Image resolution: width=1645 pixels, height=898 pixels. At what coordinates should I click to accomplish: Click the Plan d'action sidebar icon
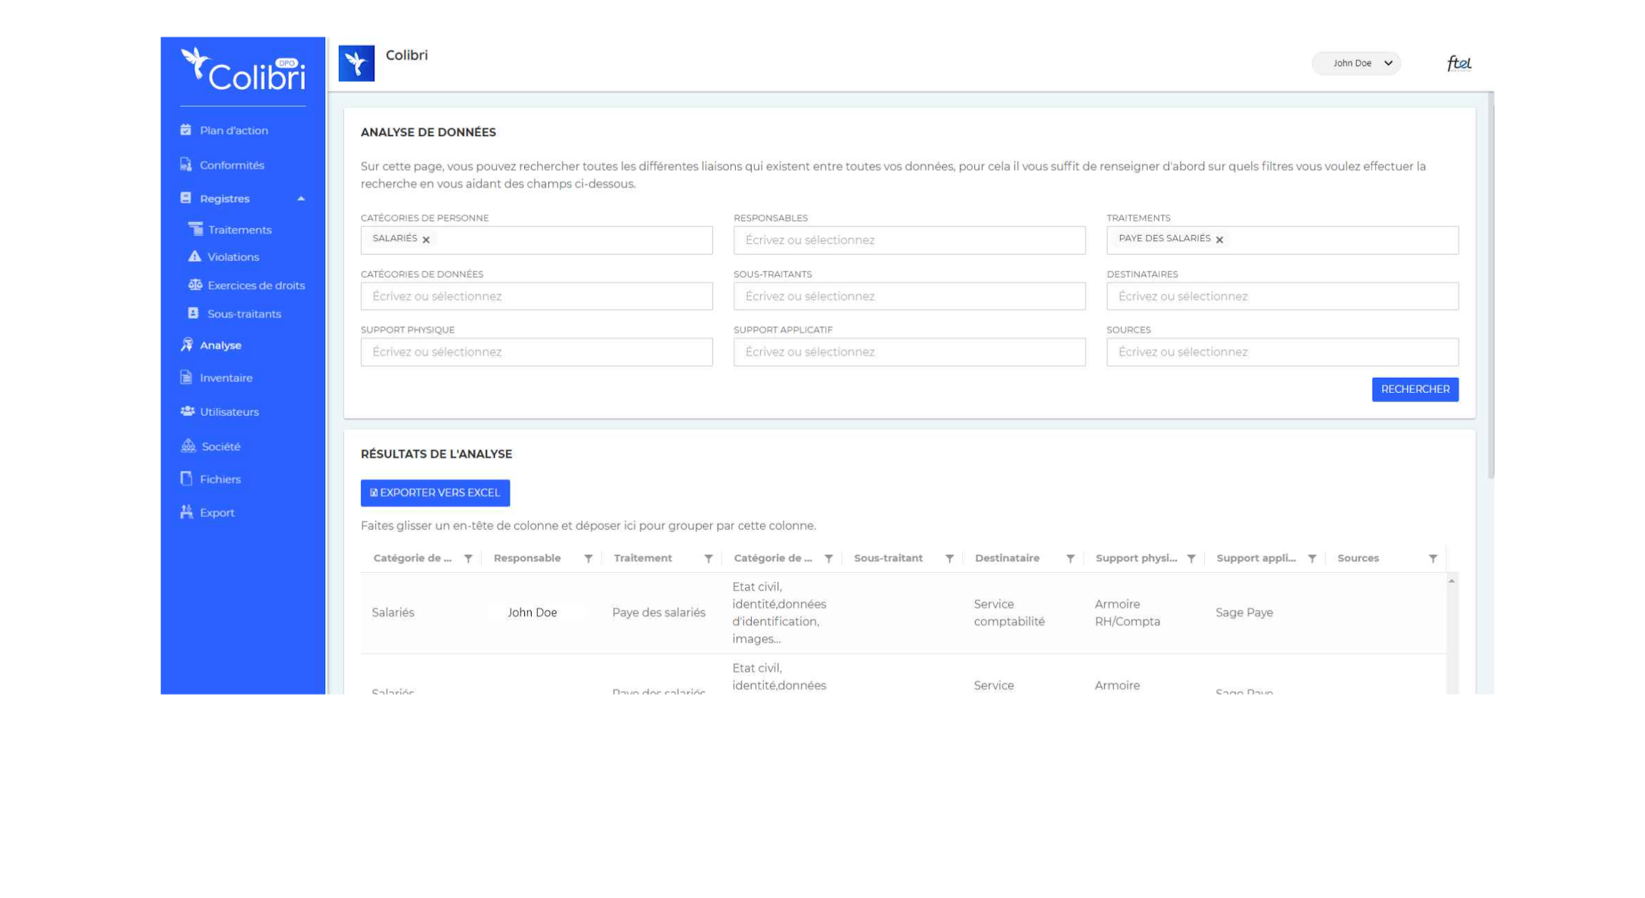[186, 131]
